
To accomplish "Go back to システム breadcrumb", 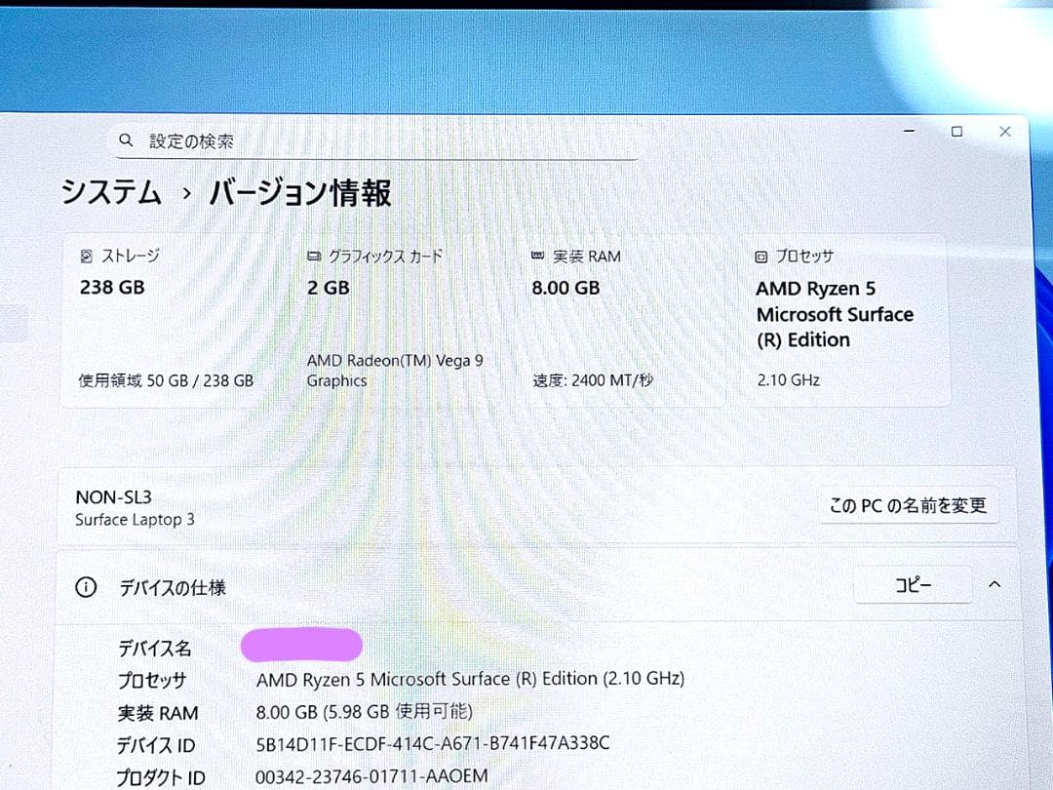I will [111, 193].
